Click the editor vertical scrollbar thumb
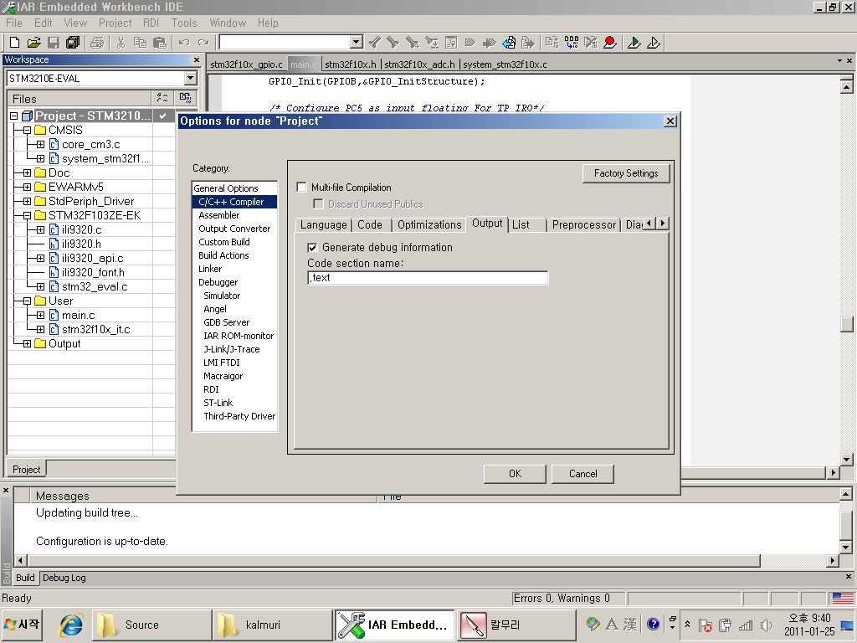Image resolution: width=857 pixels, height=643 pixels. coord(846,324)
